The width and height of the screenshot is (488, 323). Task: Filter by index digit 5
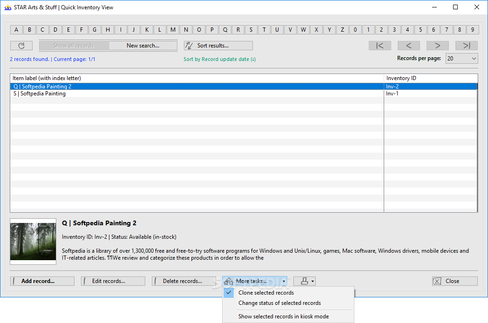[420, 30]
